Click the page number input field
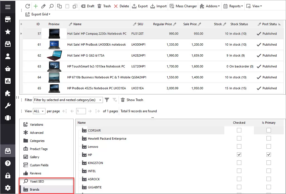The height and width of the screenshot is (194, 286). pos(81,111)
